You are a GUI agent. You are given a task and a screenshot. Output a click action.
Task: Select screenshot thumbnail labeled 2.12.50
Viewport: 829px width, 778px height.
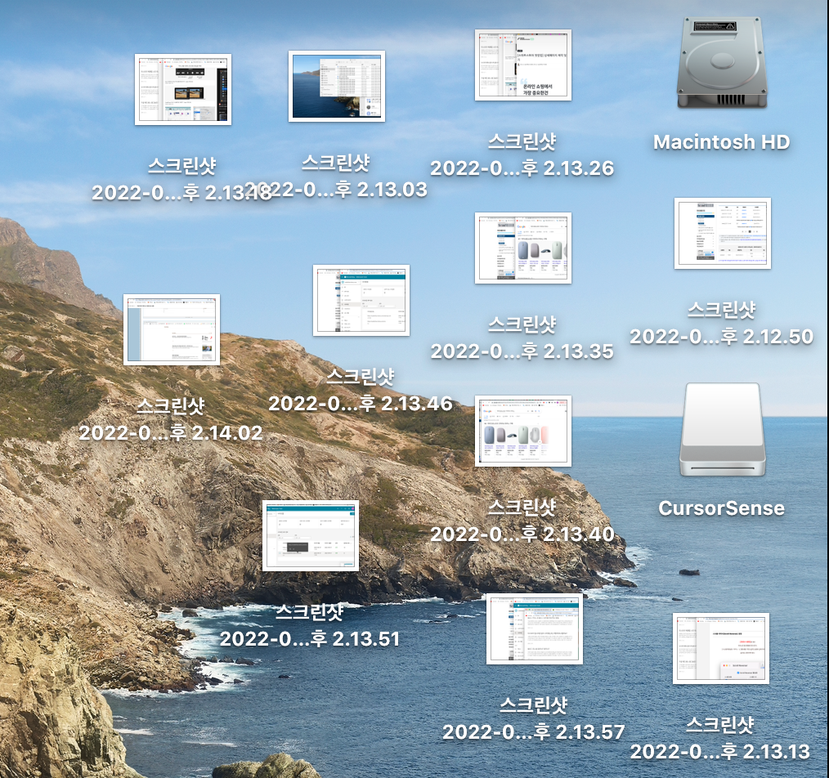pyautogui.click(x=722, y=233)
